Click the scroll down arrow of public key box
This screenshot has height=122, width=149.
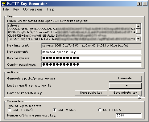(139, 39)
